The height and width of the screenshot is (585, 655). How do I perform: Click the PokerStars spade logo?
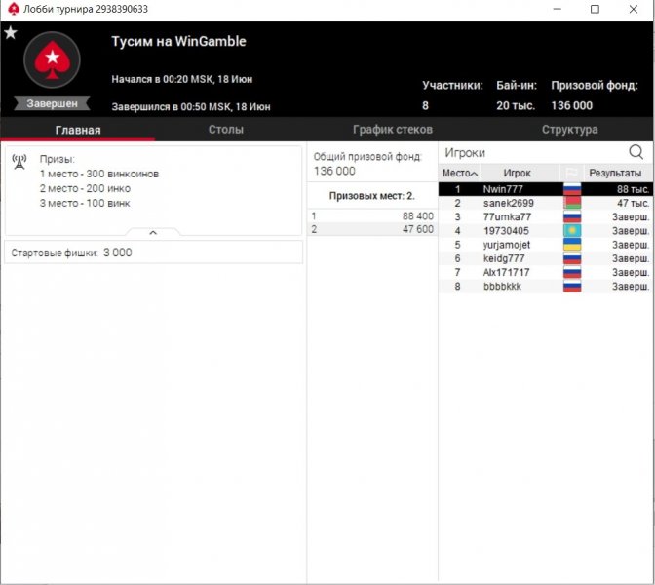pyautogui.click(x=51, y=61)
